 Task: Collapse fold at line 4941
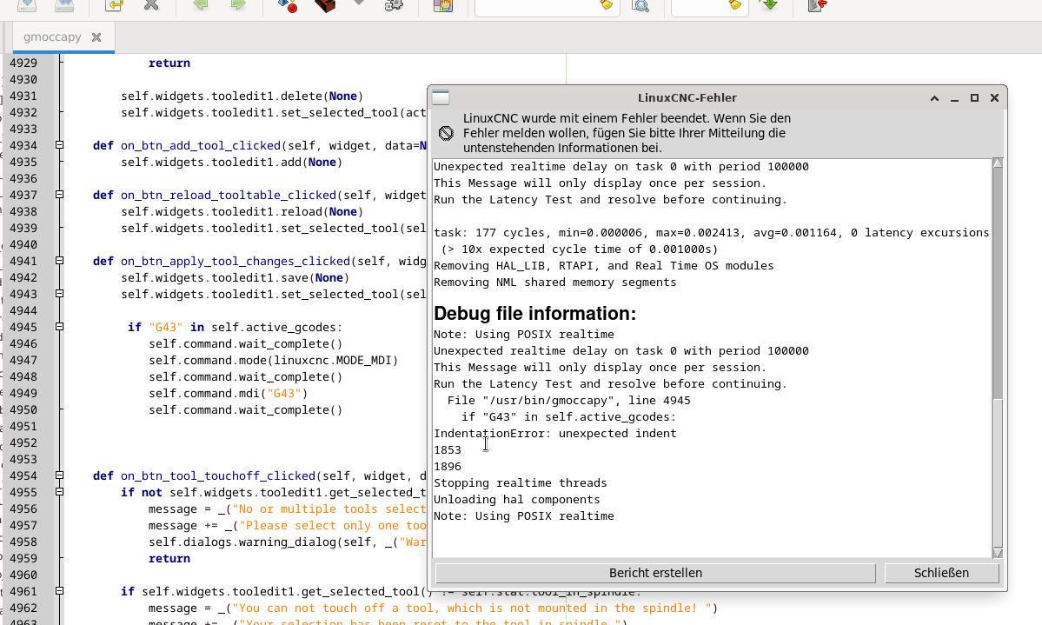pos(59,261)
